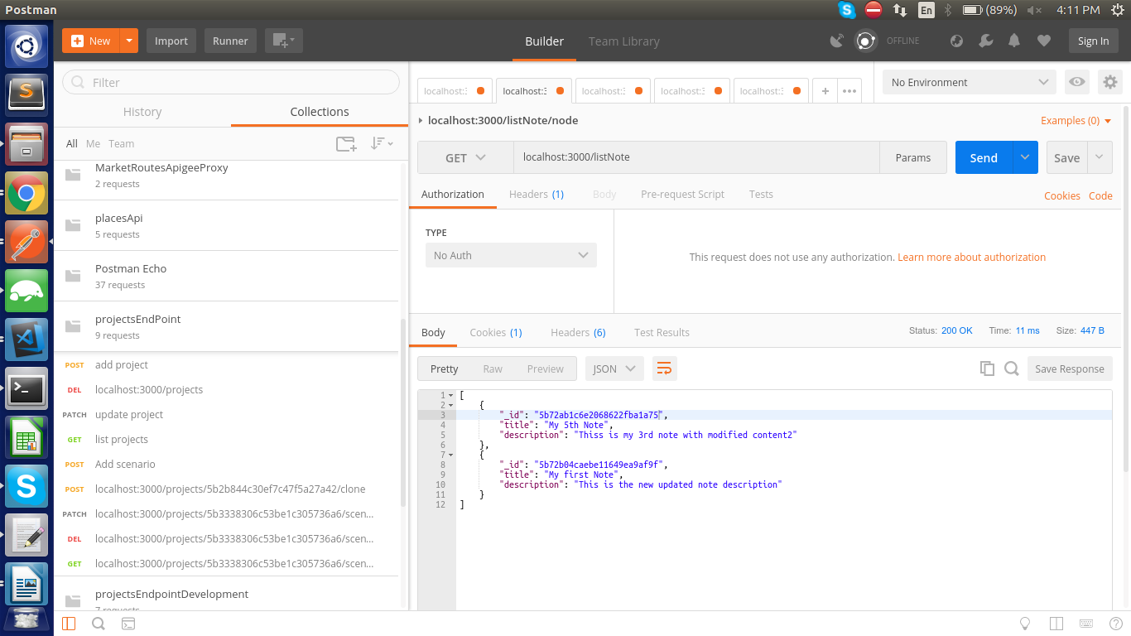
Task: Add a new request tab with plus
Action: click(x=825, y=91)
